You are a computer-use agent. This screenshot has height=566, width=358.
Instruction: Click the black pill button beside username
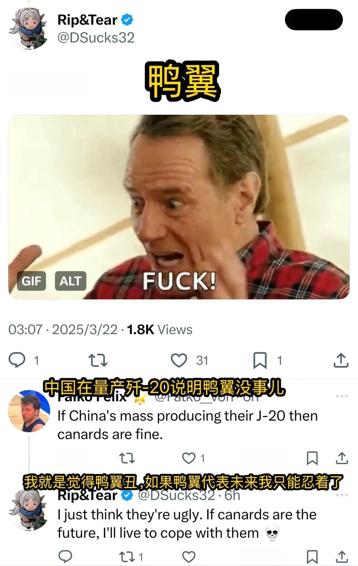(314, 20)
